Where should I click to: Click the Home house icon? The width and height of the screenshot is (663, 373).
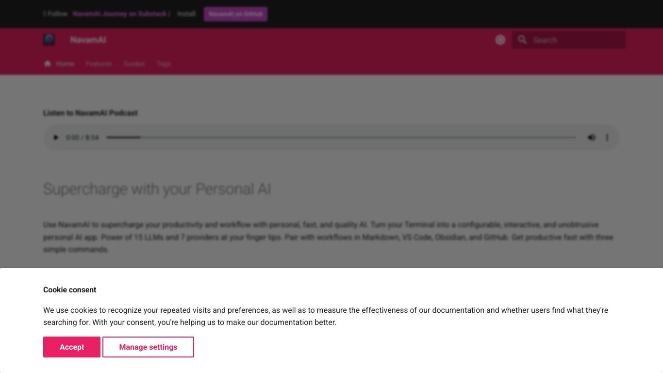(x=47, y=64)
